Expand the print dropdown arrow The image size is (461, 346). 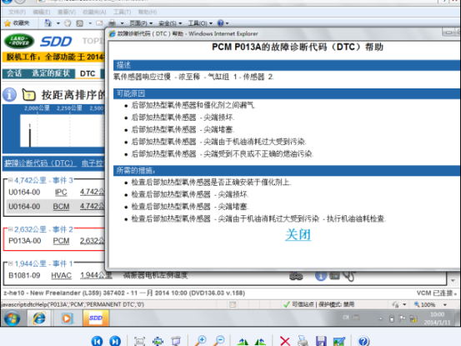[x=122, y=23]
